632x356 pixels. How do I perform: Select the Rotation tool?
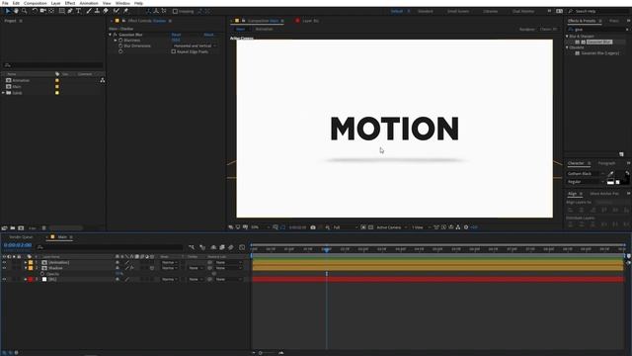pyautogui.click(x=35, y=11)
